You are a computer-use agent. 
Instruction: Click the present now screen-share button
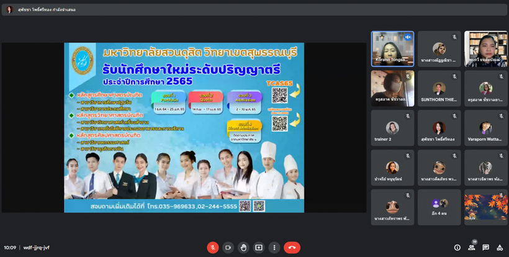[259, 248]
